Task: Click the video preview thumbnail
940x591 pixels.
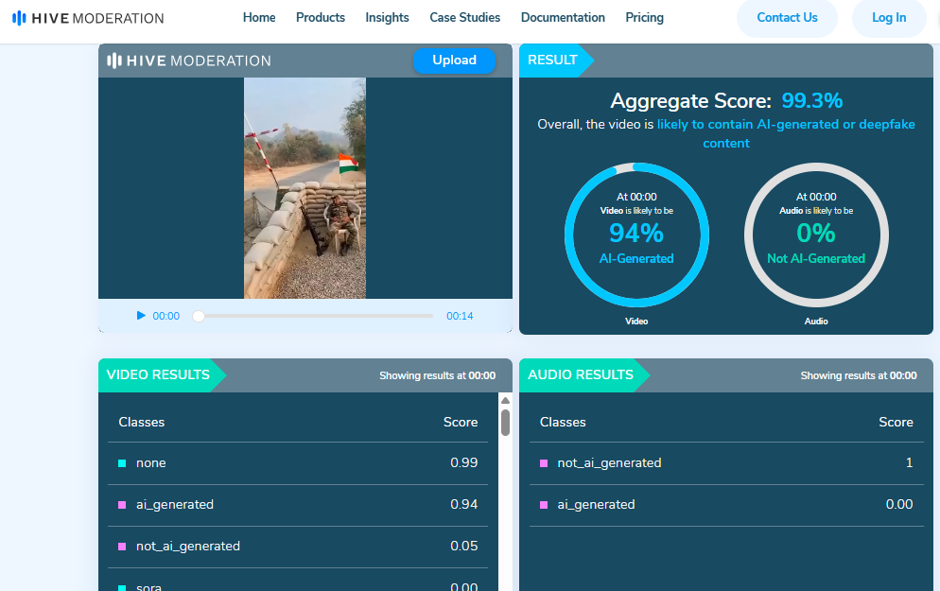Action: pos(305,188)
